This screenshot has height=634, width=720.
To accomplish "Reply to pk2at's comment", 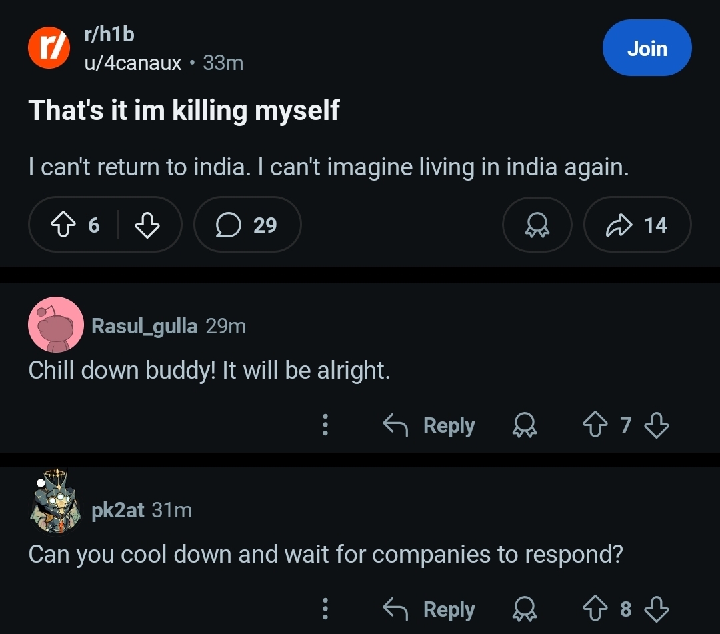I will (x=429, y=609).
